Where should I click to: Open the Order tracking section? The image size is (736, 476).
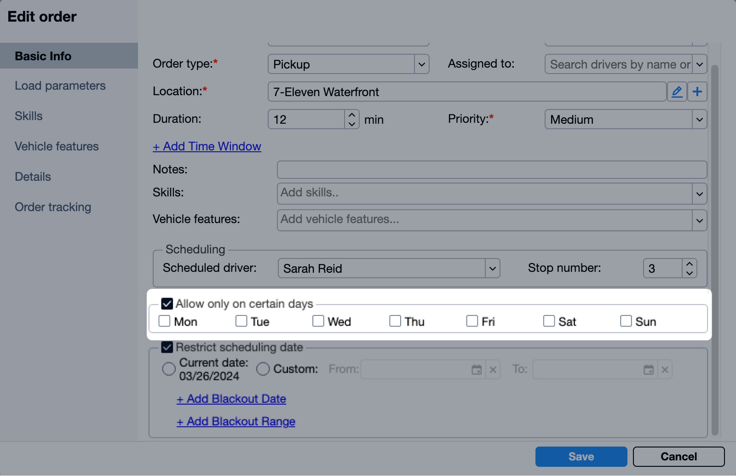pyautogui.click(x=53, y=207)
